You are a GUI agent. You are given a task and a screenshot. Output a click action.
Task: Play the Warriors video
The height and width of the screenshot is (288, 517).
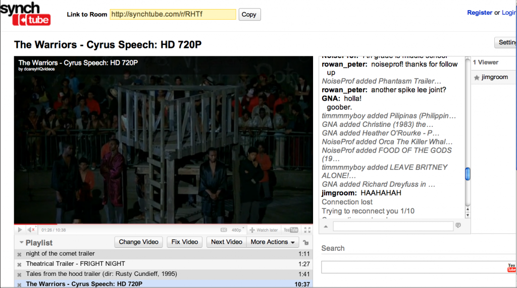pos(20,230)
